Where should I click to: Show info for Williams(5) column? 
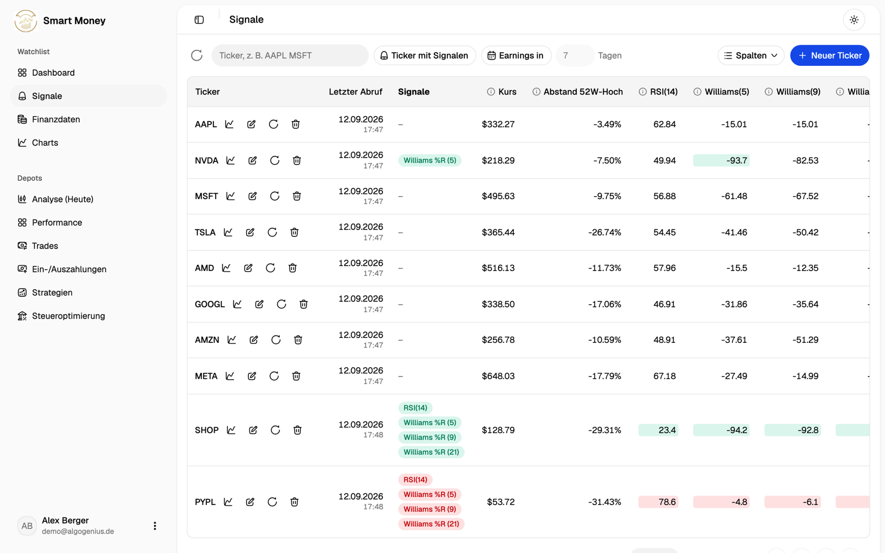point(697,92)
